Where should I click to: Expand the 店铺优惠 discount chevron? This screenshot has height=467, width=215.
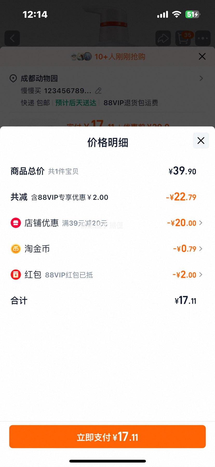(201, 223)
